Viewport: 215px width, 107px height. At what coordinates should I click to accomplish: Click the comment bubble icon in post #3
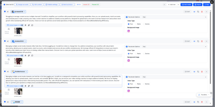[x=32, y=86]
